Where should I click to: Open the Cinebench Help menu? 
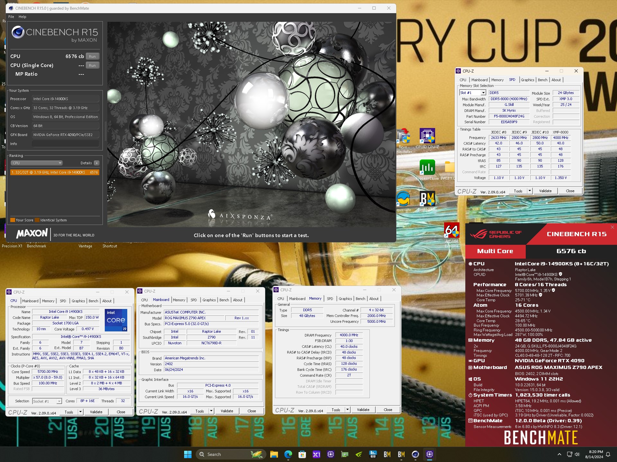tap(22, 17)
